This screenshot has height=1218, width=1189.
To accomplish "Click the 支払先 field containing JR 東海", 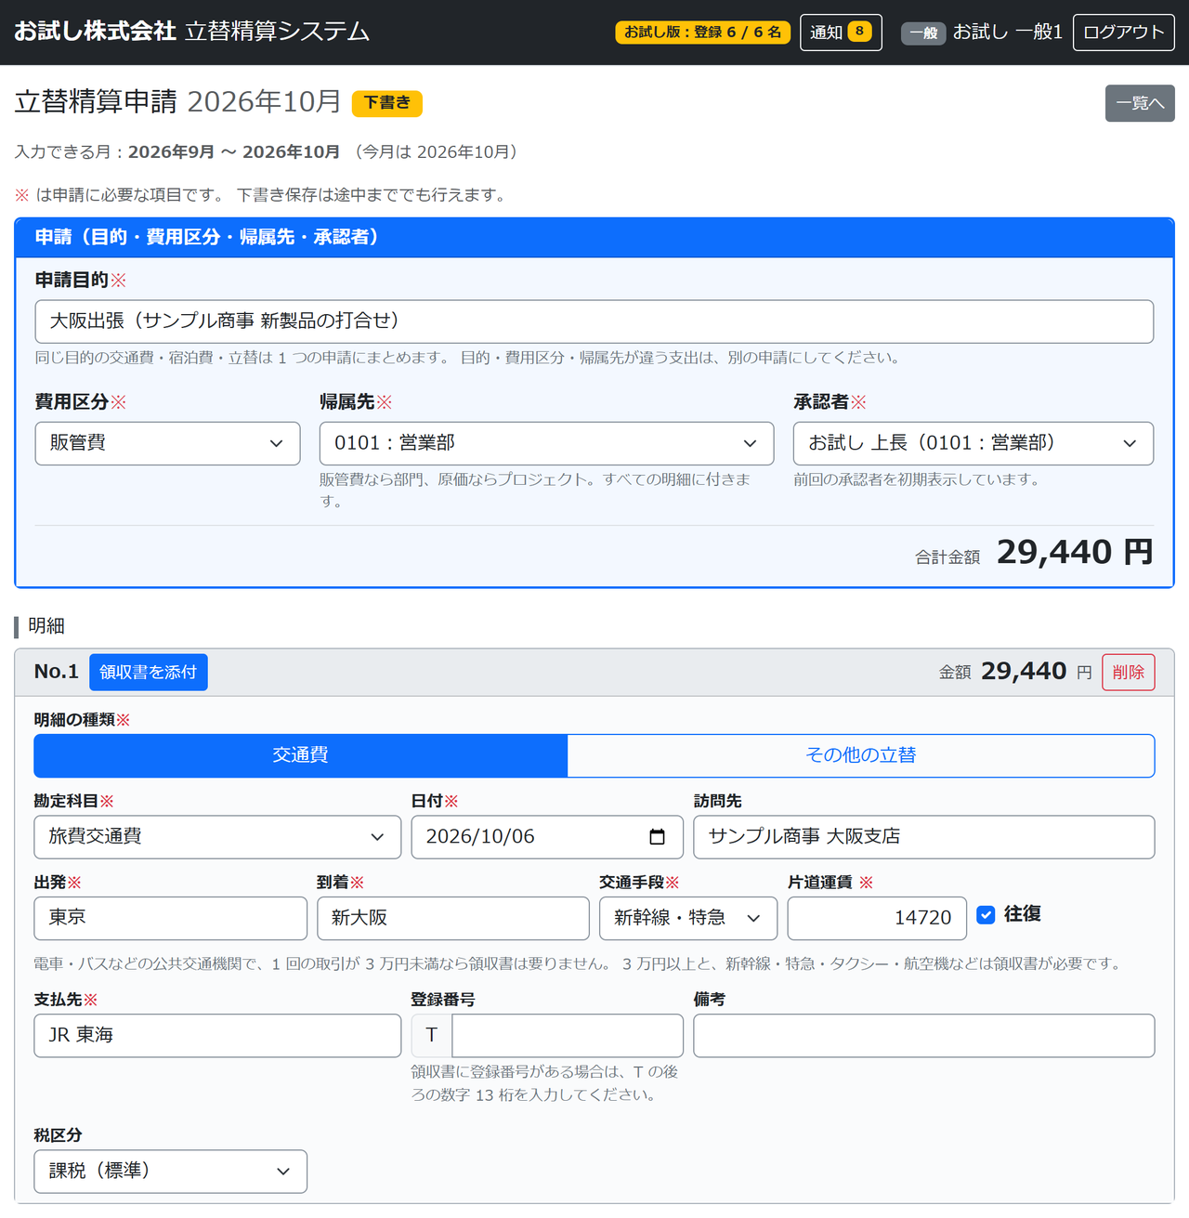I will click(x=217, y=1036).
